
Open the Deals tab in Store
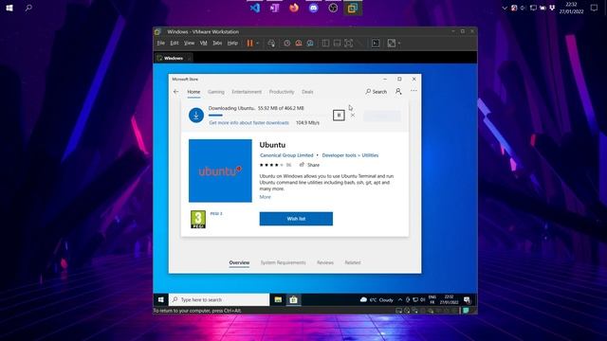(x=307, y=92)
